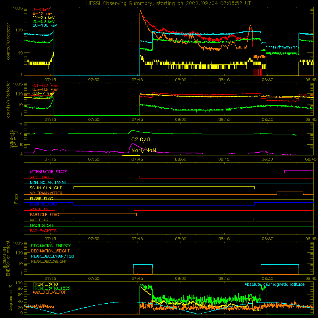Click the SC_IN_SUNLIGHT flag label
The image size is (318, 318).
point(46,188)
